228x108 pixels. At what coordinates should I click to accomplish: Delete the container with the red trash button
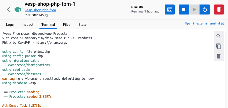[219, 9]
